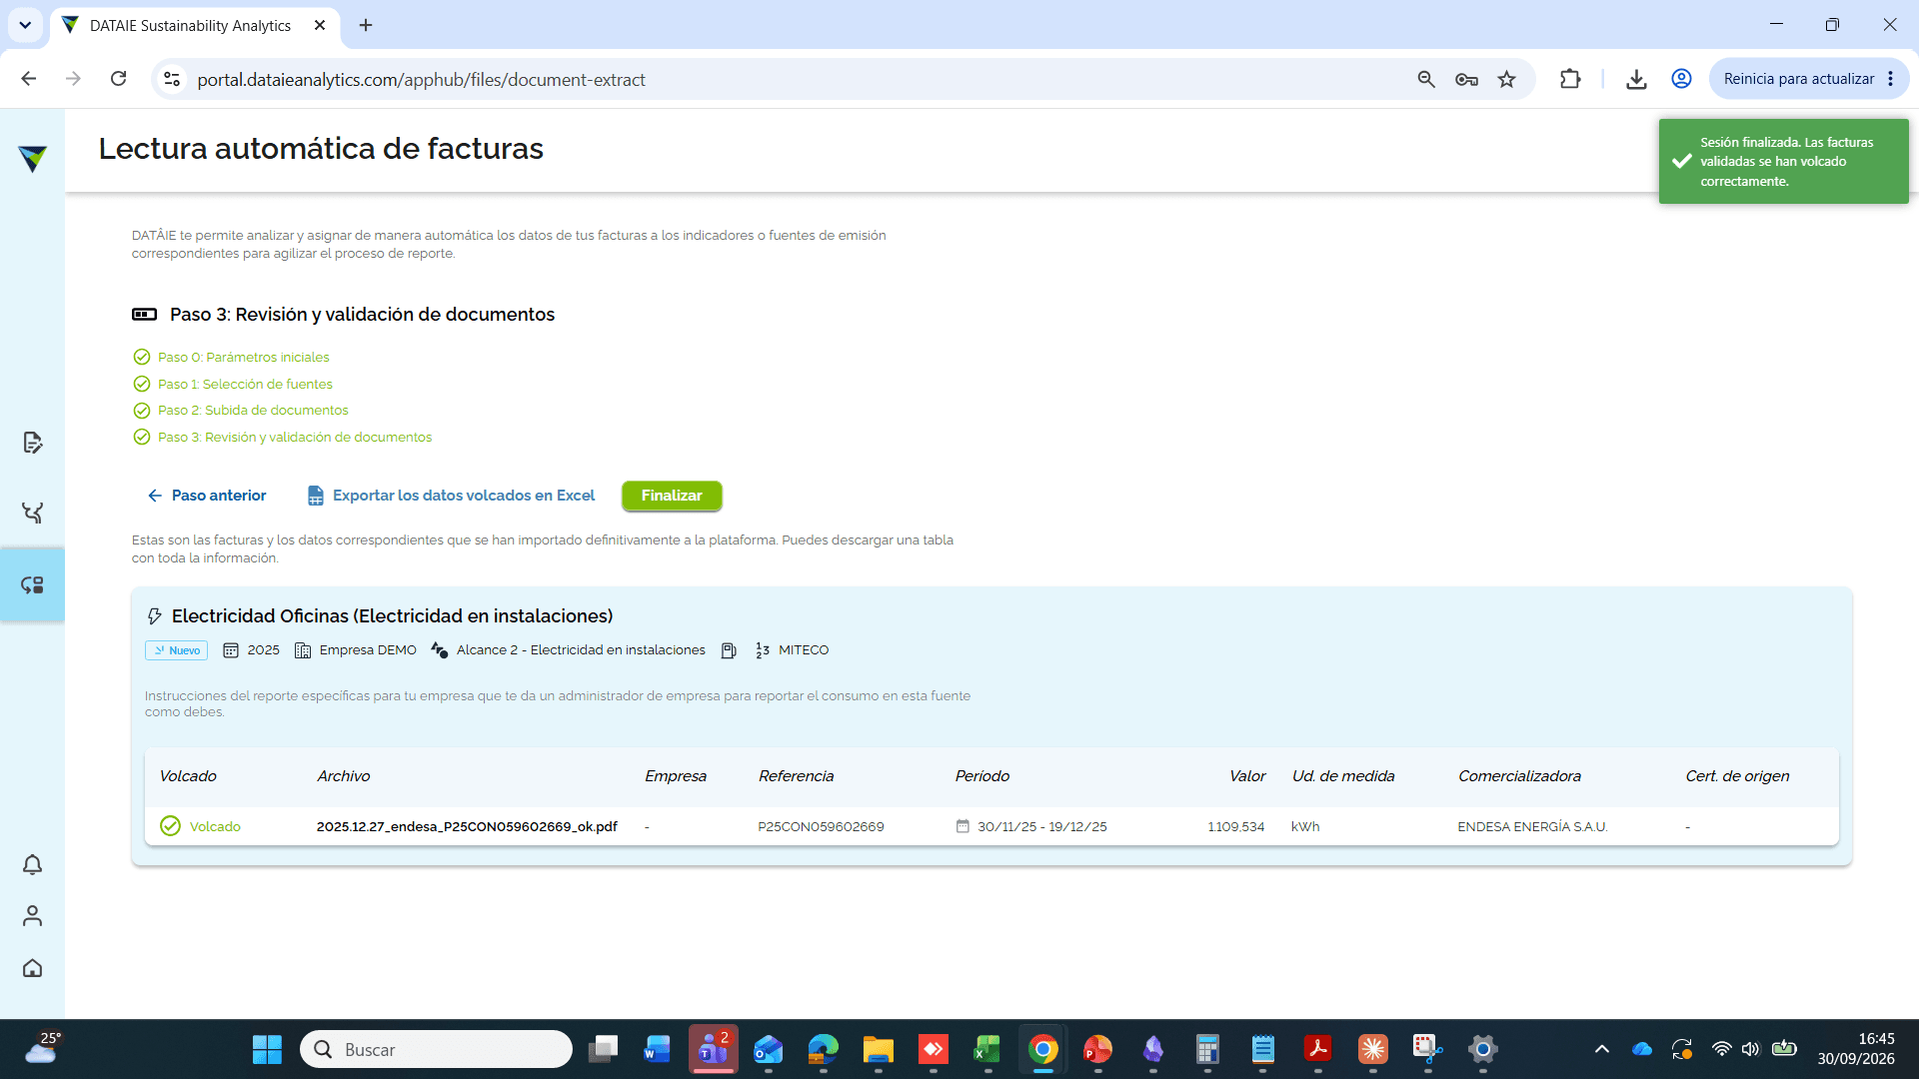Open the document edit sidebar icon
Image resolution: width=1919 pixels, height=1079 pixels.
[32, 443]
